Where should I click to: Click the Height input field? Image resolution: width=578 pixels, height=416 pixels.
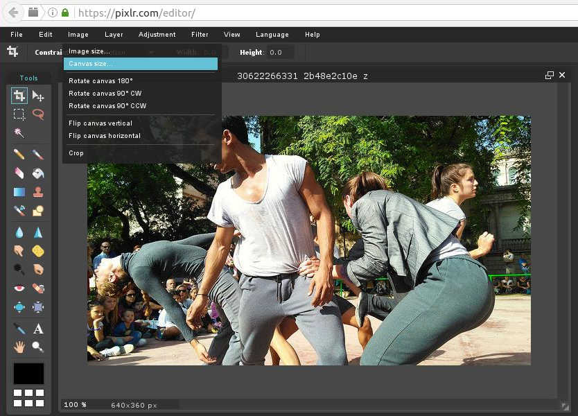click(280, 52)
